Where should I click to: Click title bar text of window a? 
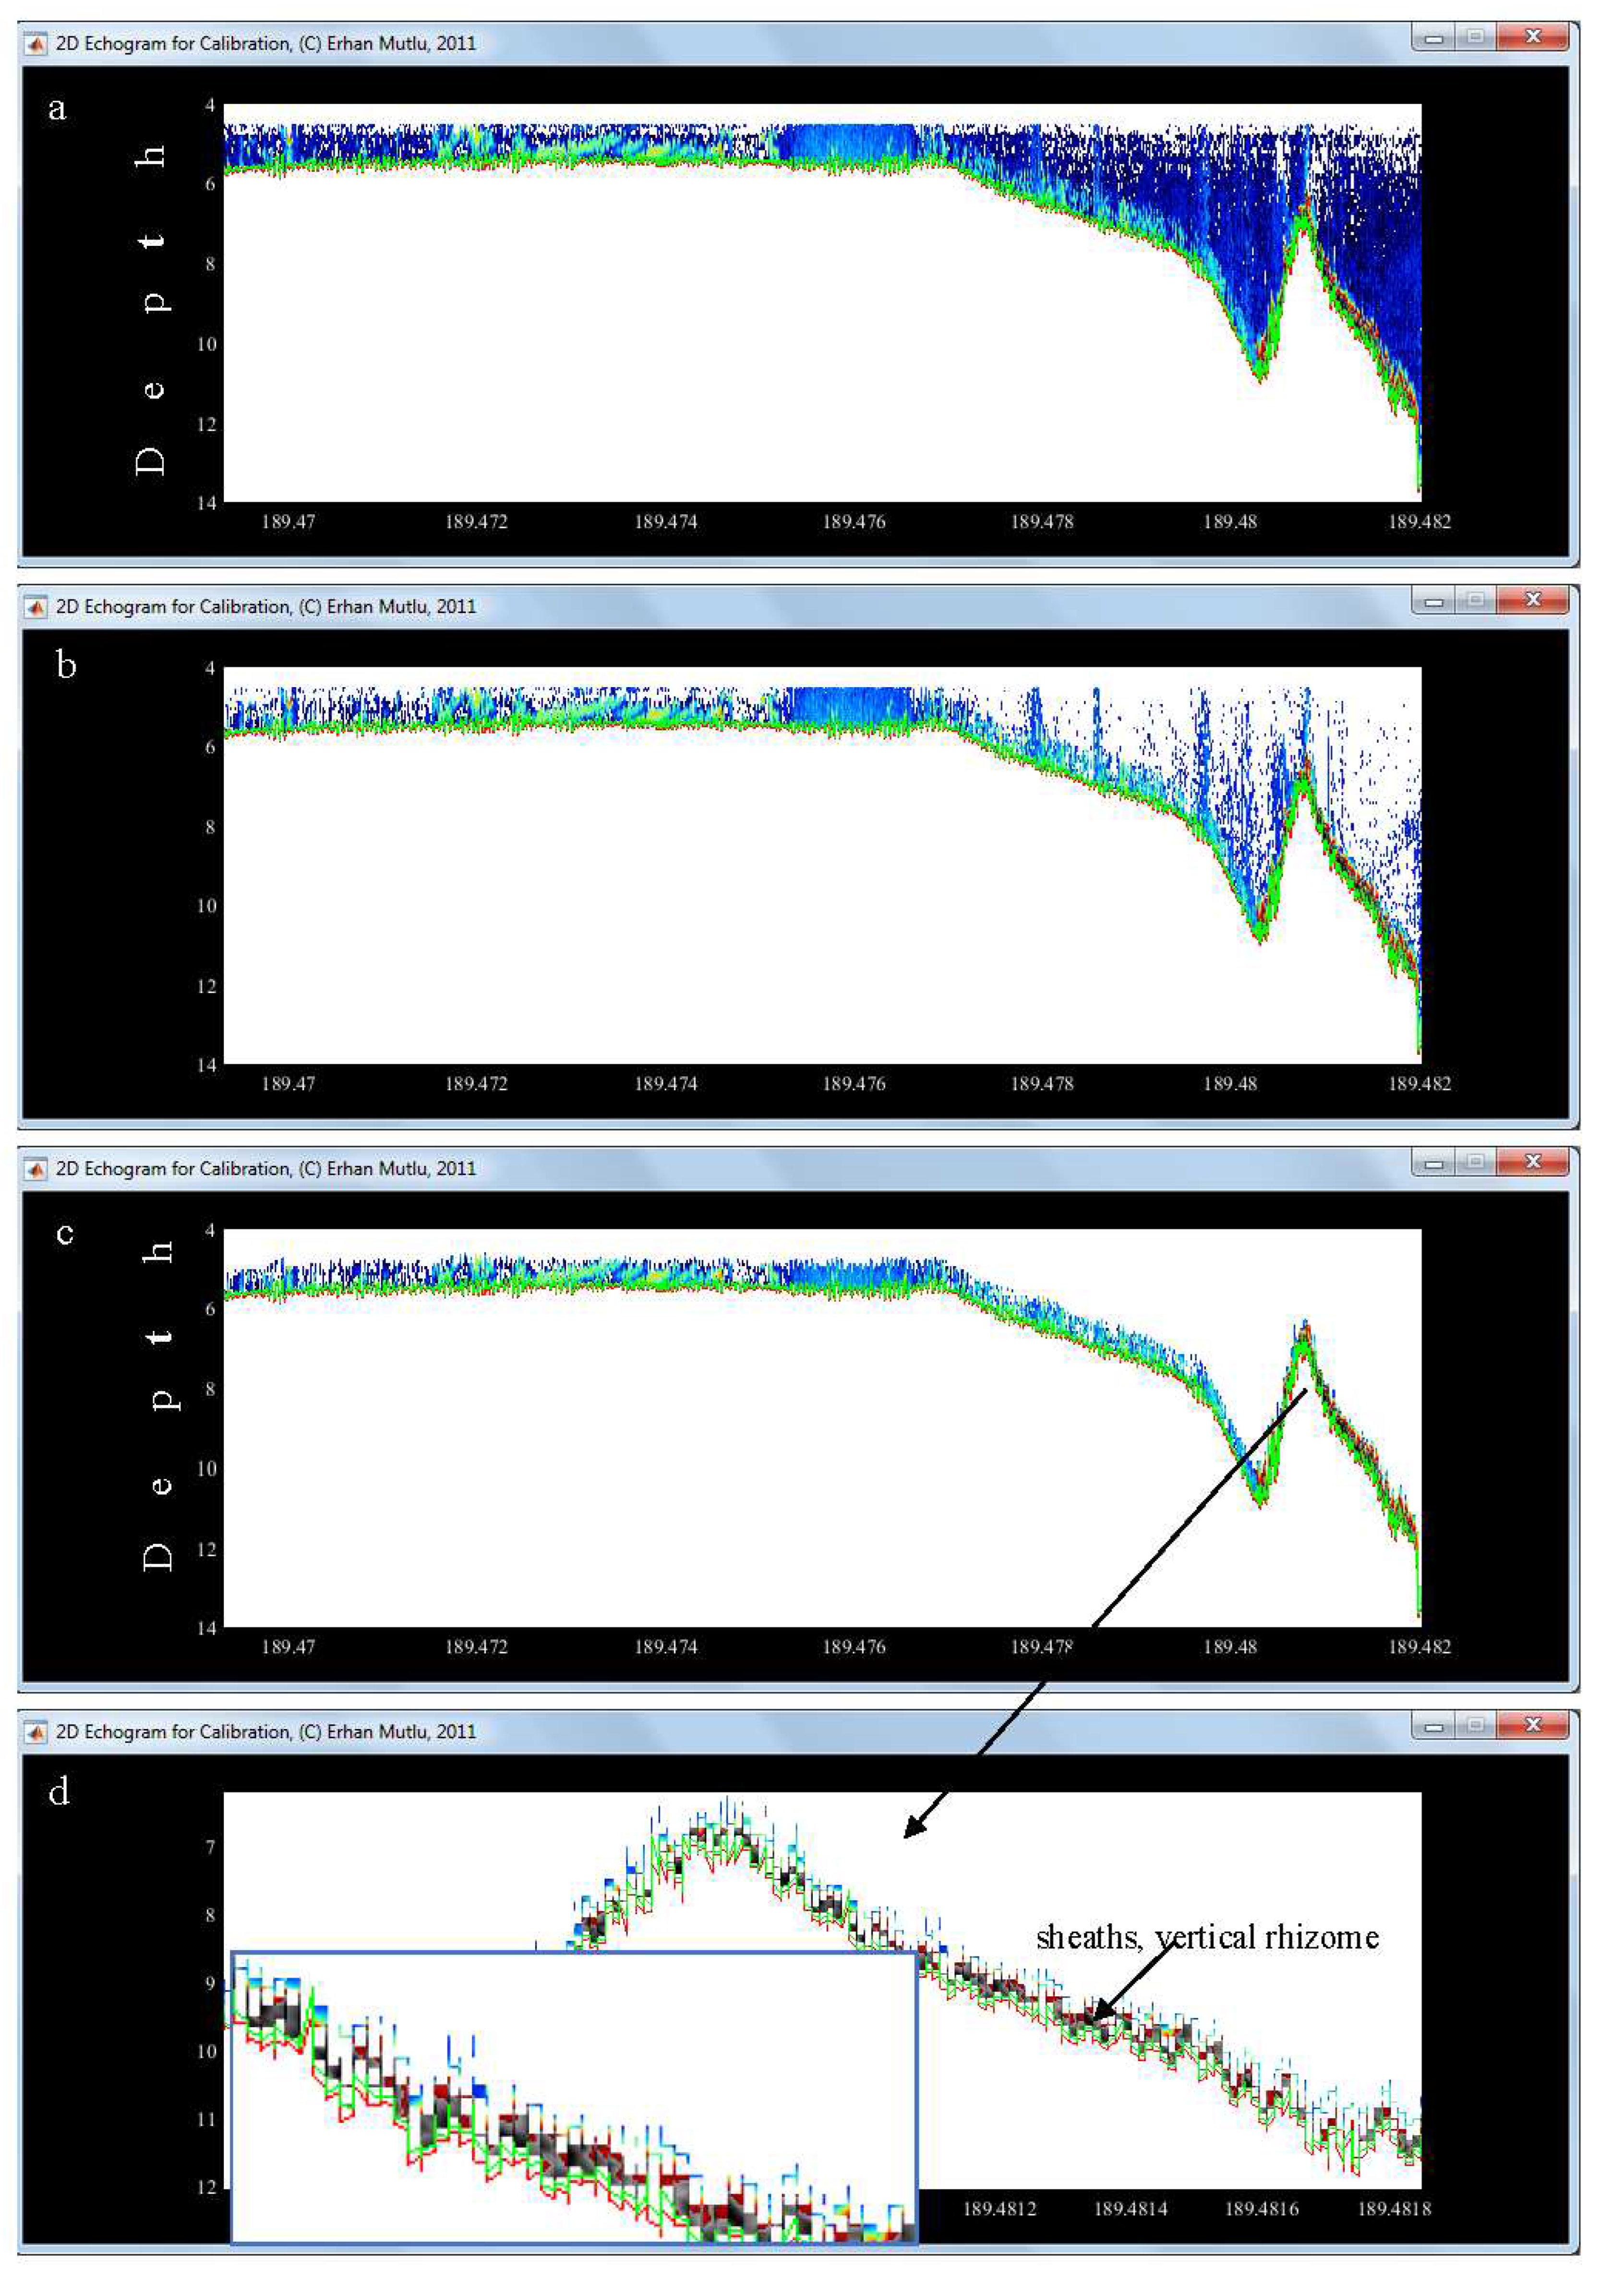point(265,44)
